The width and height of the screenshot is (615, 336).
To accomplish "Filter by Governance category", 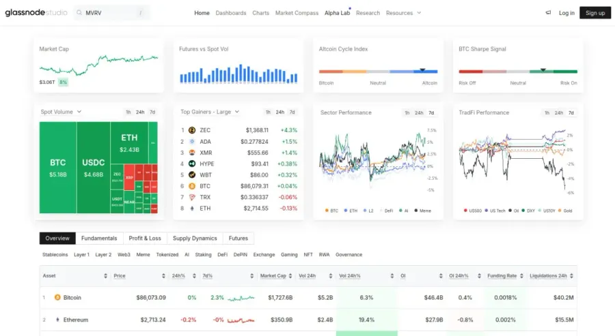I will click(349, 255).
